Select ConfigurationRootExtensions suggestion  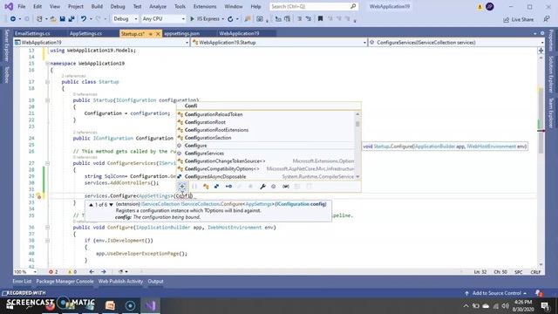[265, 130]
